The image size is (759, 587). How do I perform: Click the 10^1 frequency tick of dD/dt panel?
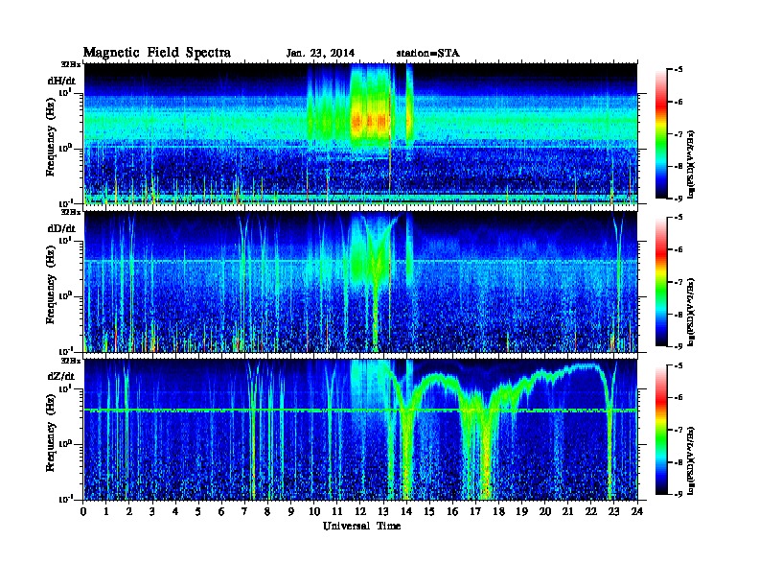(x=65, y=240)
